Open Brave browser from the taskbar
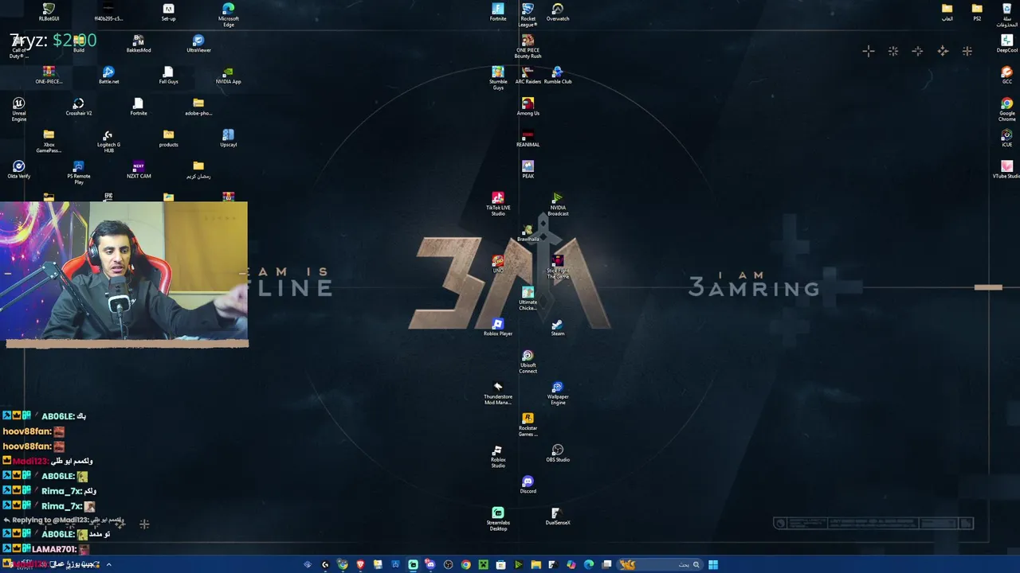 click(x=360, y=565)
